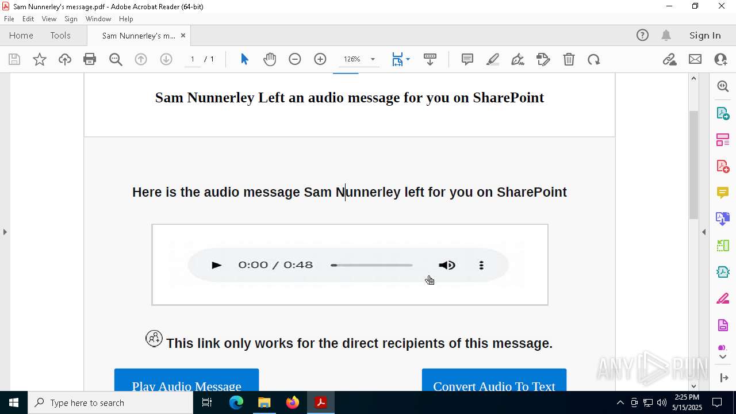Screen dimensions: 736x414
Task: Select the highlight text pen tool
Action: (x=493, y=59)
